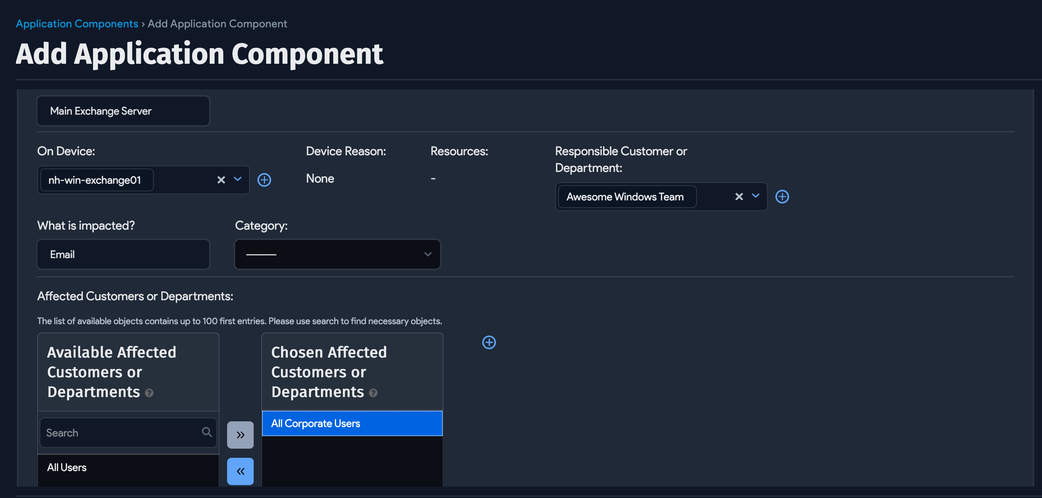Image resolution: width=1042 pixels, height=498 pixels.
Task: Click the help icon on Chosen Affected Customers
Action: (373, 393)
